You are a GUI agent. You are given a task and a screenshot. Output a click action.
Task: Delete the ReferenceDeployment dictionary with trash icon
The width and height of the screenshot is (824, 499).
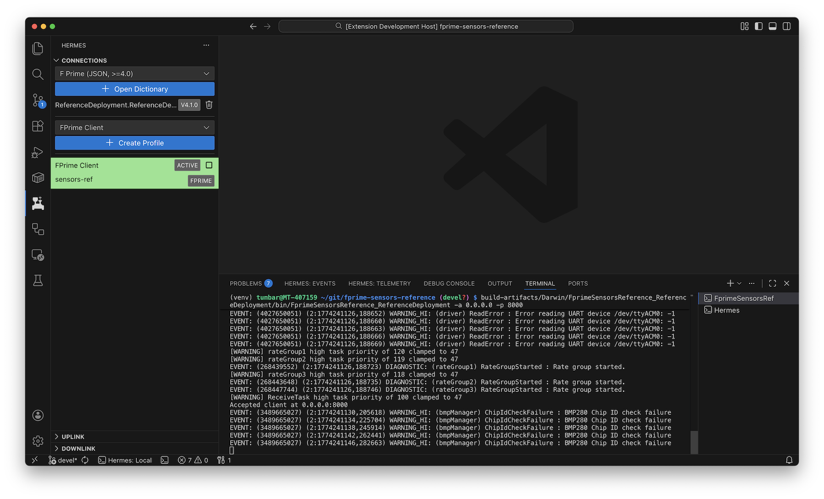[x=209, y=105]
